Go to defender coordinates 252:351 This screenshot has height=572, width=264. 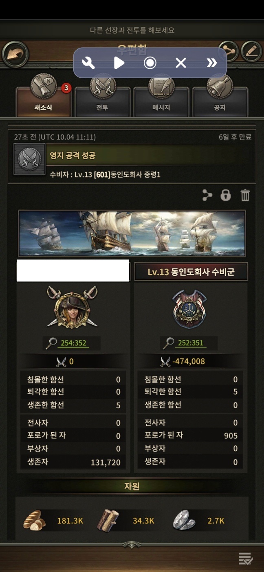click(191, 343)
